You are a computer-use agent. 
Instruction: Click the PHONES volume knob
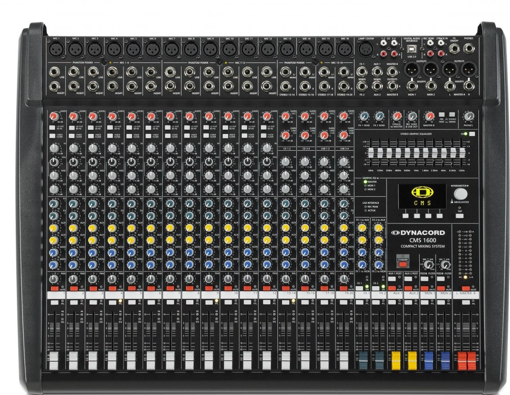469,117
